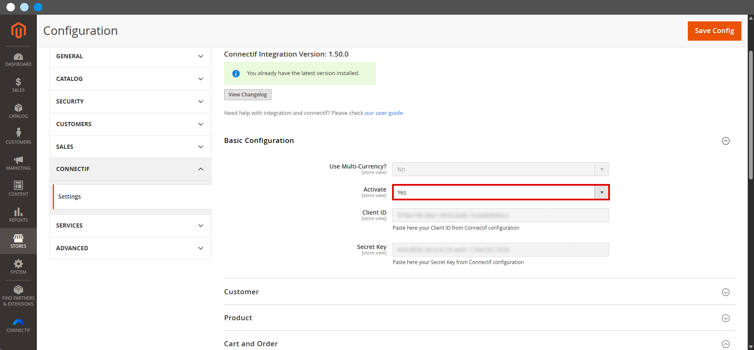Focus the Client ID input field
This screenshot has height=350, width=754.
(501, 215)
